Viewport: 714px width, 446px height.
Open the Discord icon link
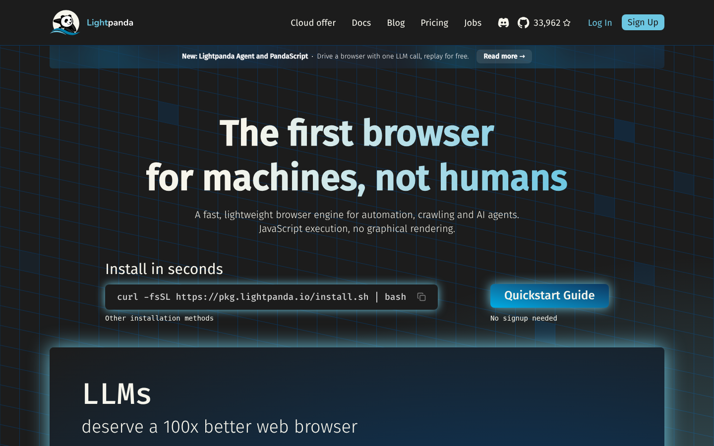tap(503, 23)
